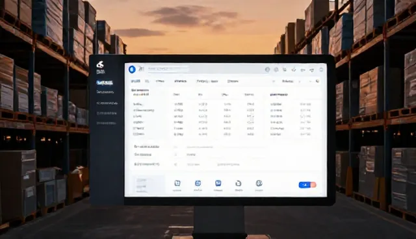Click the outlined globe icon ending the bottom row
Viewport: 416px width, 239px height.
[259, 183]
